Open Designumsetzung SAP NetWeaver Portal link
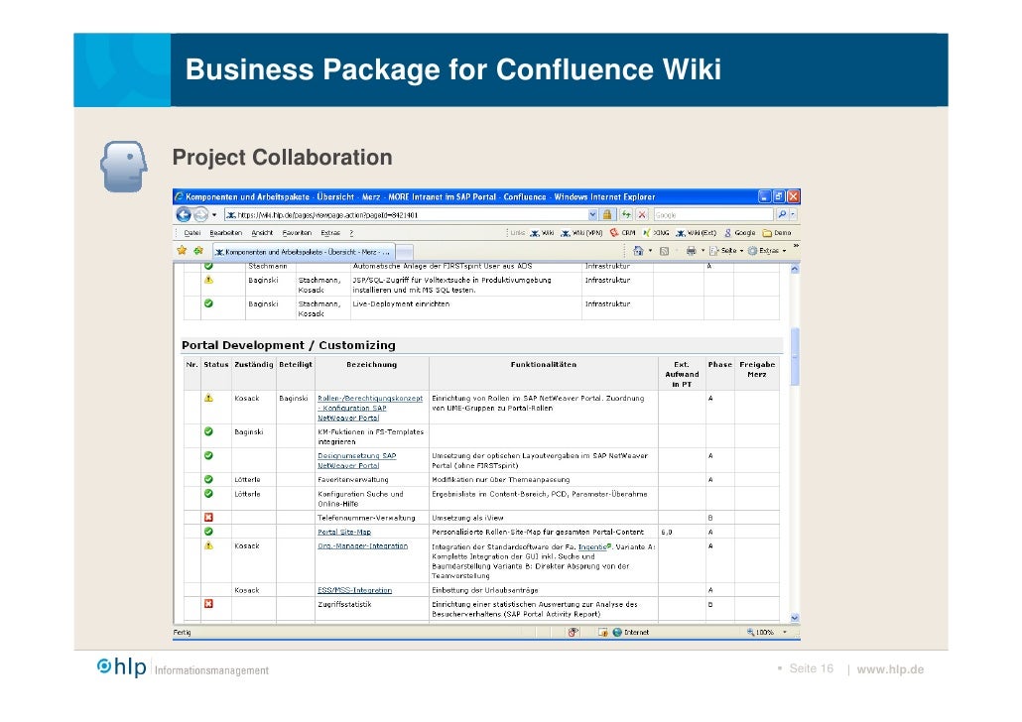Image resolution: width=1022 pixels, height=722 pixels. pos(356,461)
